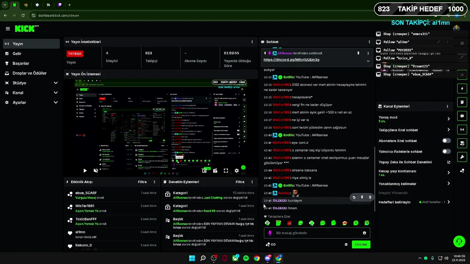This screenshot has height=264, width=470.
Task: Reload the browser page
Action: pyautogui.click(x=23, y=15)
